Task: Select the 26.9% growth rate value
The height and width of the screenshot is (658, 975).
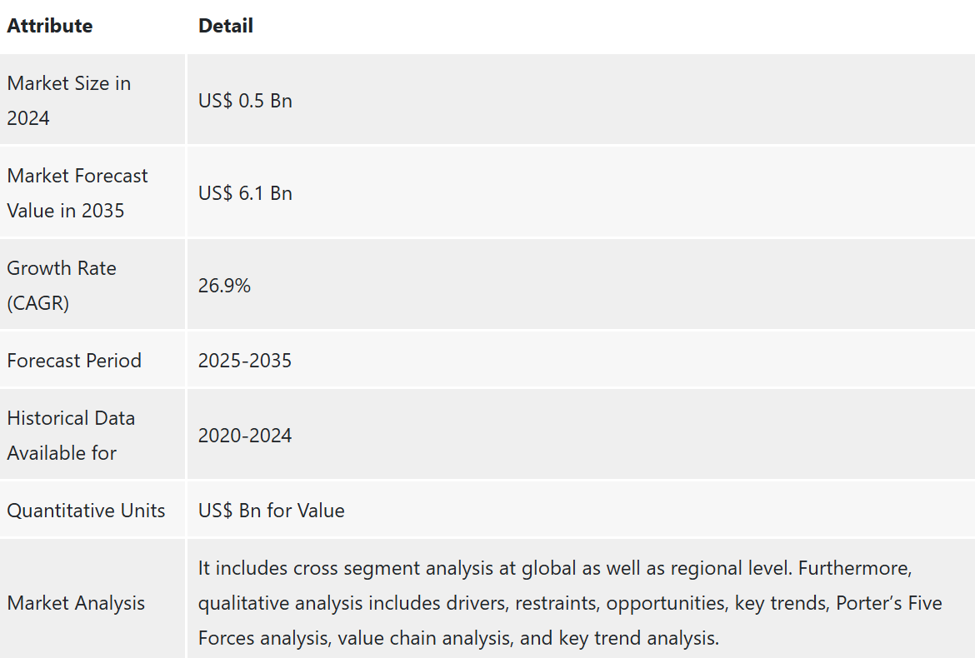Action: (x=224, y=286)
